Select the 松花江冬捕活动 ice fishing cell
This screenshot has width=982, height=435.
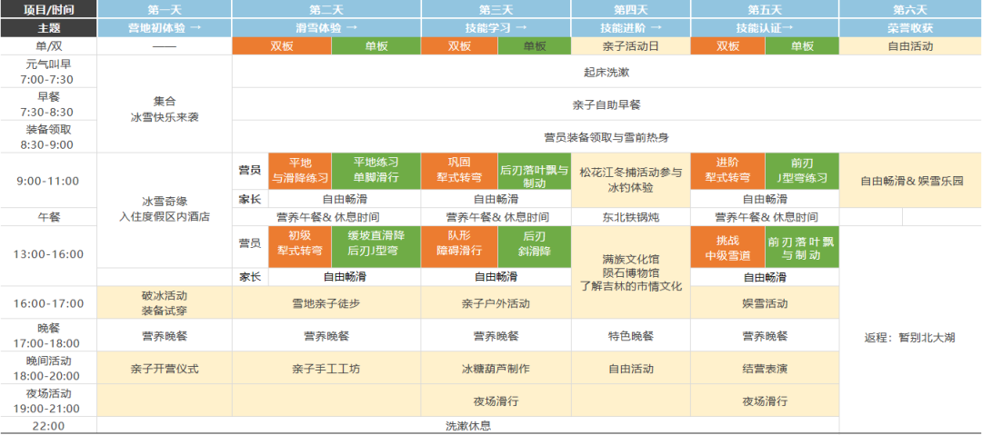[x=631, y=180]
